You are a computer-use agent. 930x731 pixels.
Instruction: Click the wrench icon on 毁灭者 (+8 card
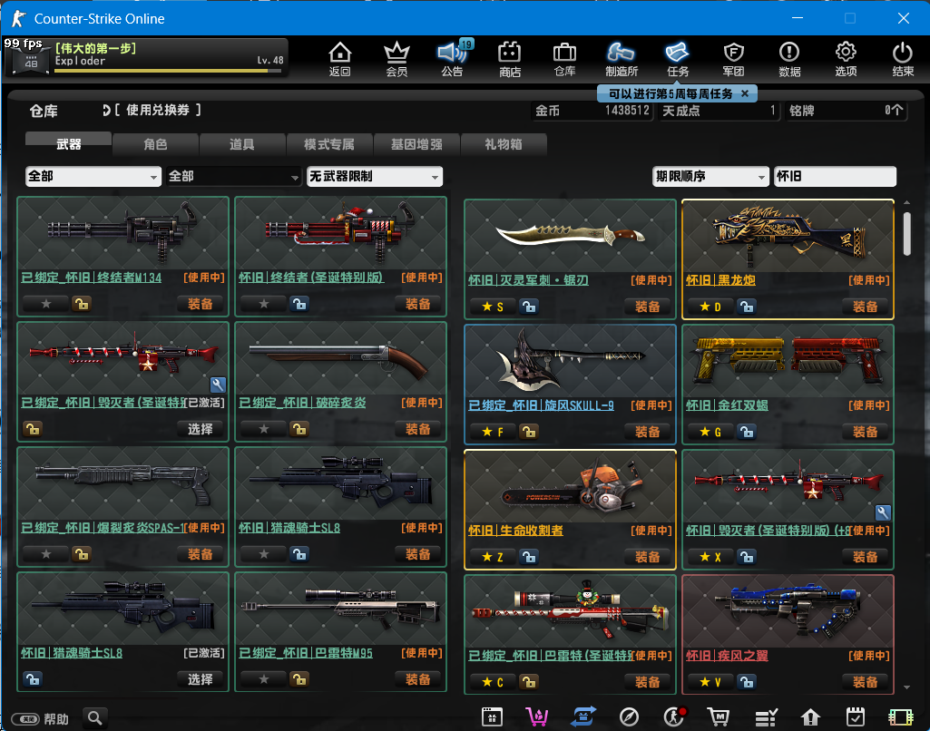[883, 512]
